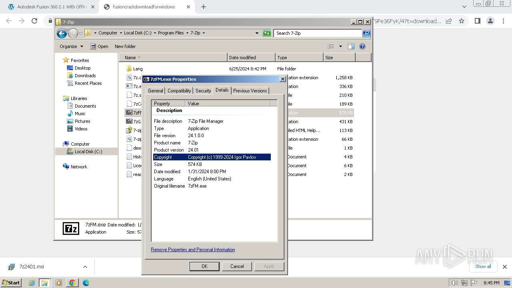The width and height of the screenshot is (512, 288).
Task: Switch to the Security tab
Action: coord(203,91)
